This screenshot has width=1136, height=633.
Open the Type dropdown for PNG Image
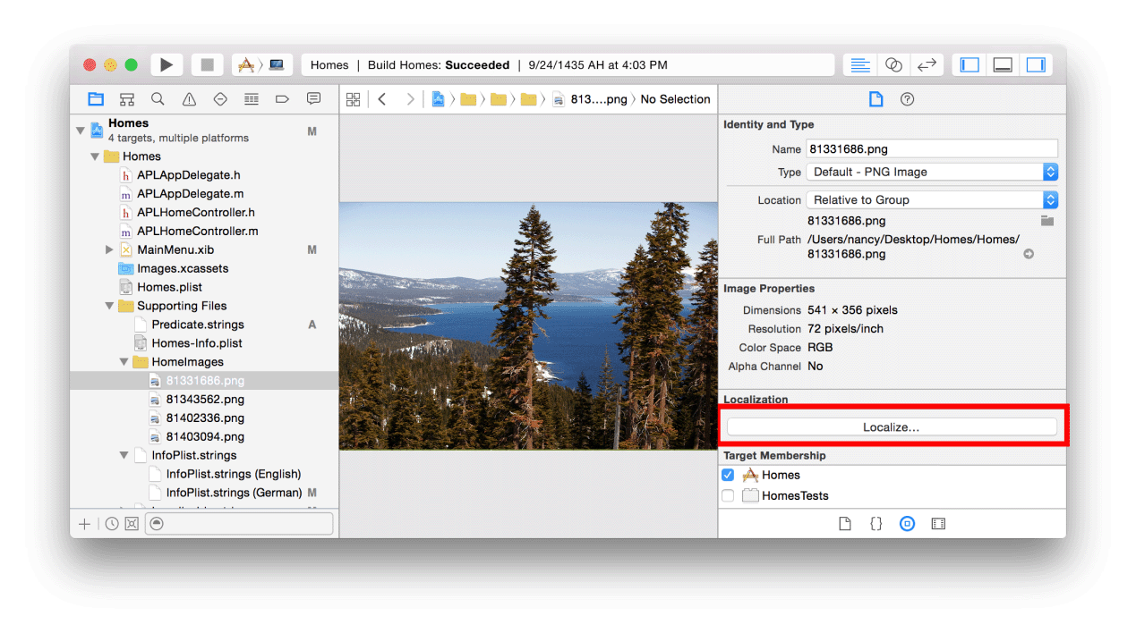point(931,173)
